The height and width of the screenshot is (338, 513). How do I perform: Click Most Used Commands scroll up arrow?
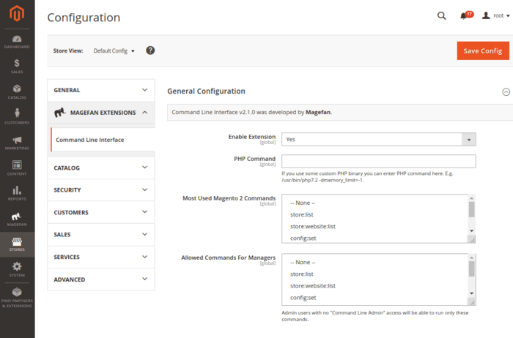point(471,198)
